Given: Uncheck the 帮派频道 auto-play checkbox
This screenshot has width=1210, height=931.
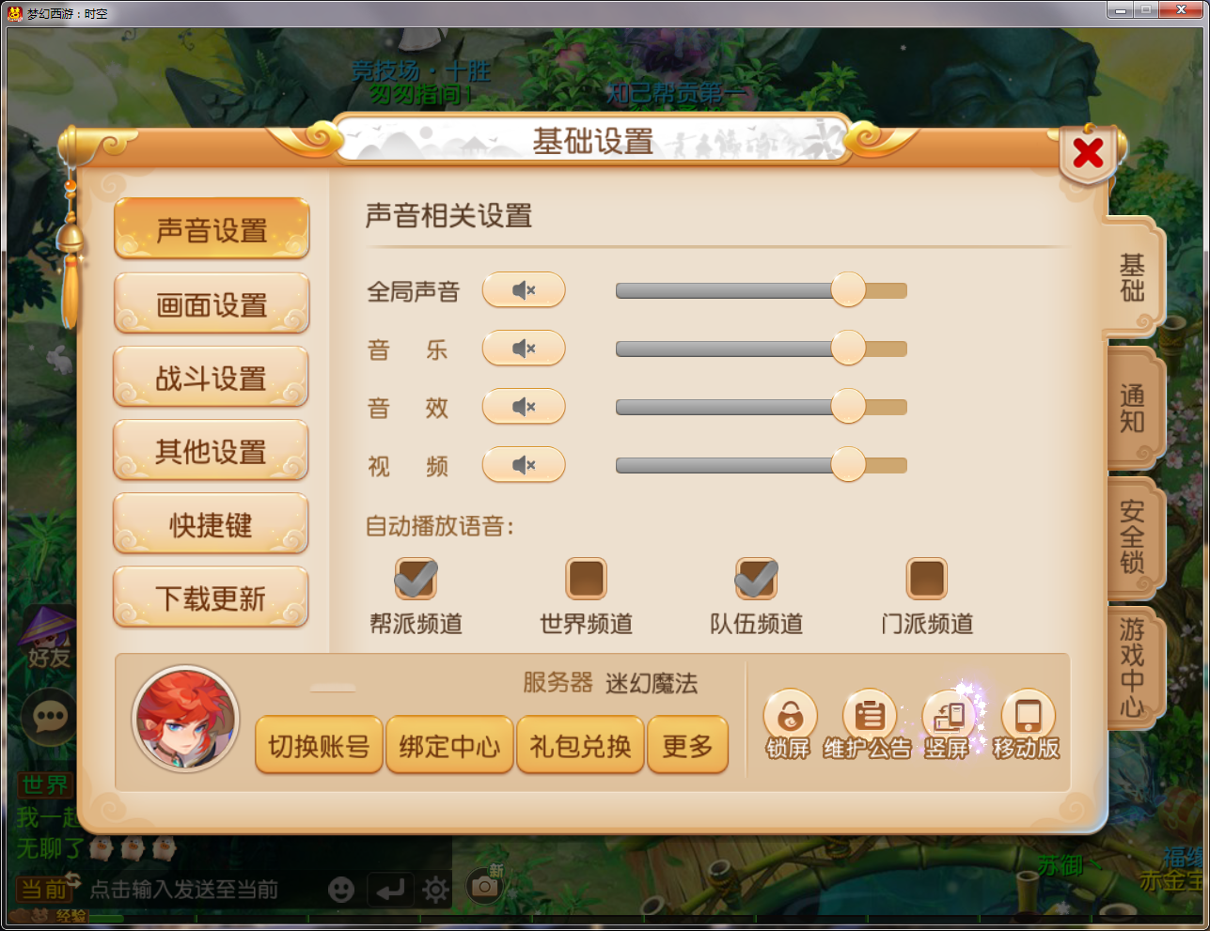Looking at the screenshot, I should (416, 578).
